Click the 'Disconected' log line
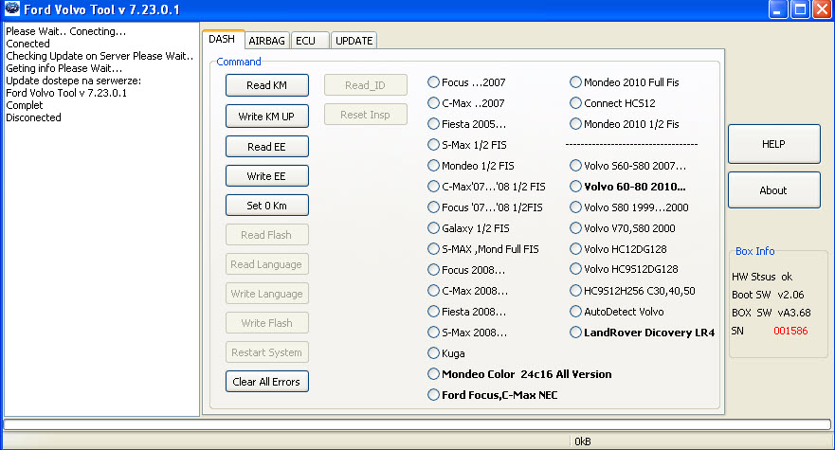This screenshot has height=450, width=835. 33,117
